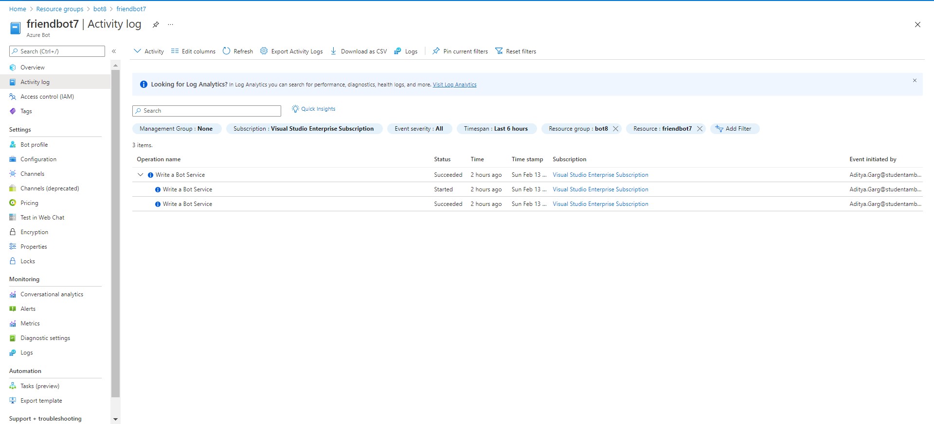Open the Write a Bot Service Started entry
Viewport: 934px width, 424px height.
pos(187,189)
